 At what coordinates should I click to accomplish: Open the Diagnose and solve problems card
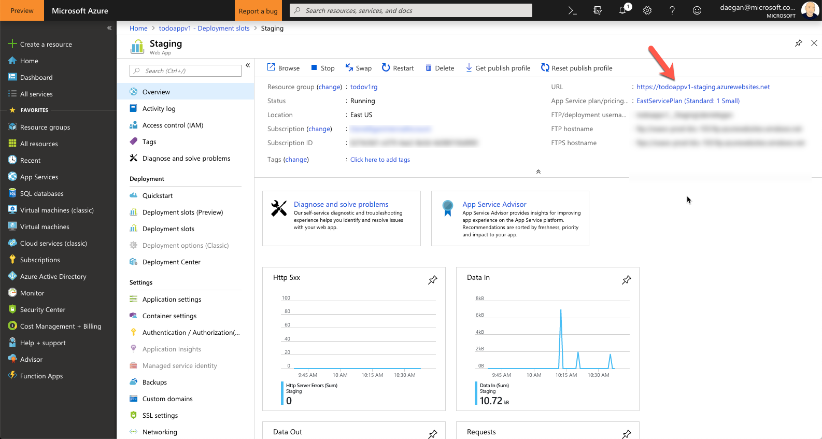tap(342, 218)
